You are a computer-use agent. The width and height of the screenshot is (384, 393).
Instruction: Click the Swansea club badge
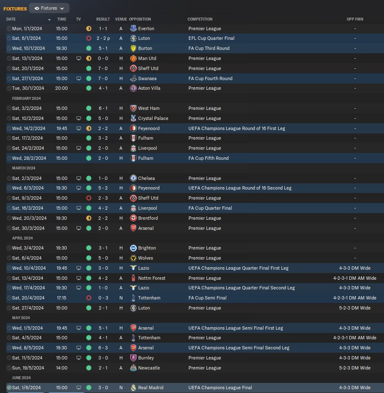(133, 78)
